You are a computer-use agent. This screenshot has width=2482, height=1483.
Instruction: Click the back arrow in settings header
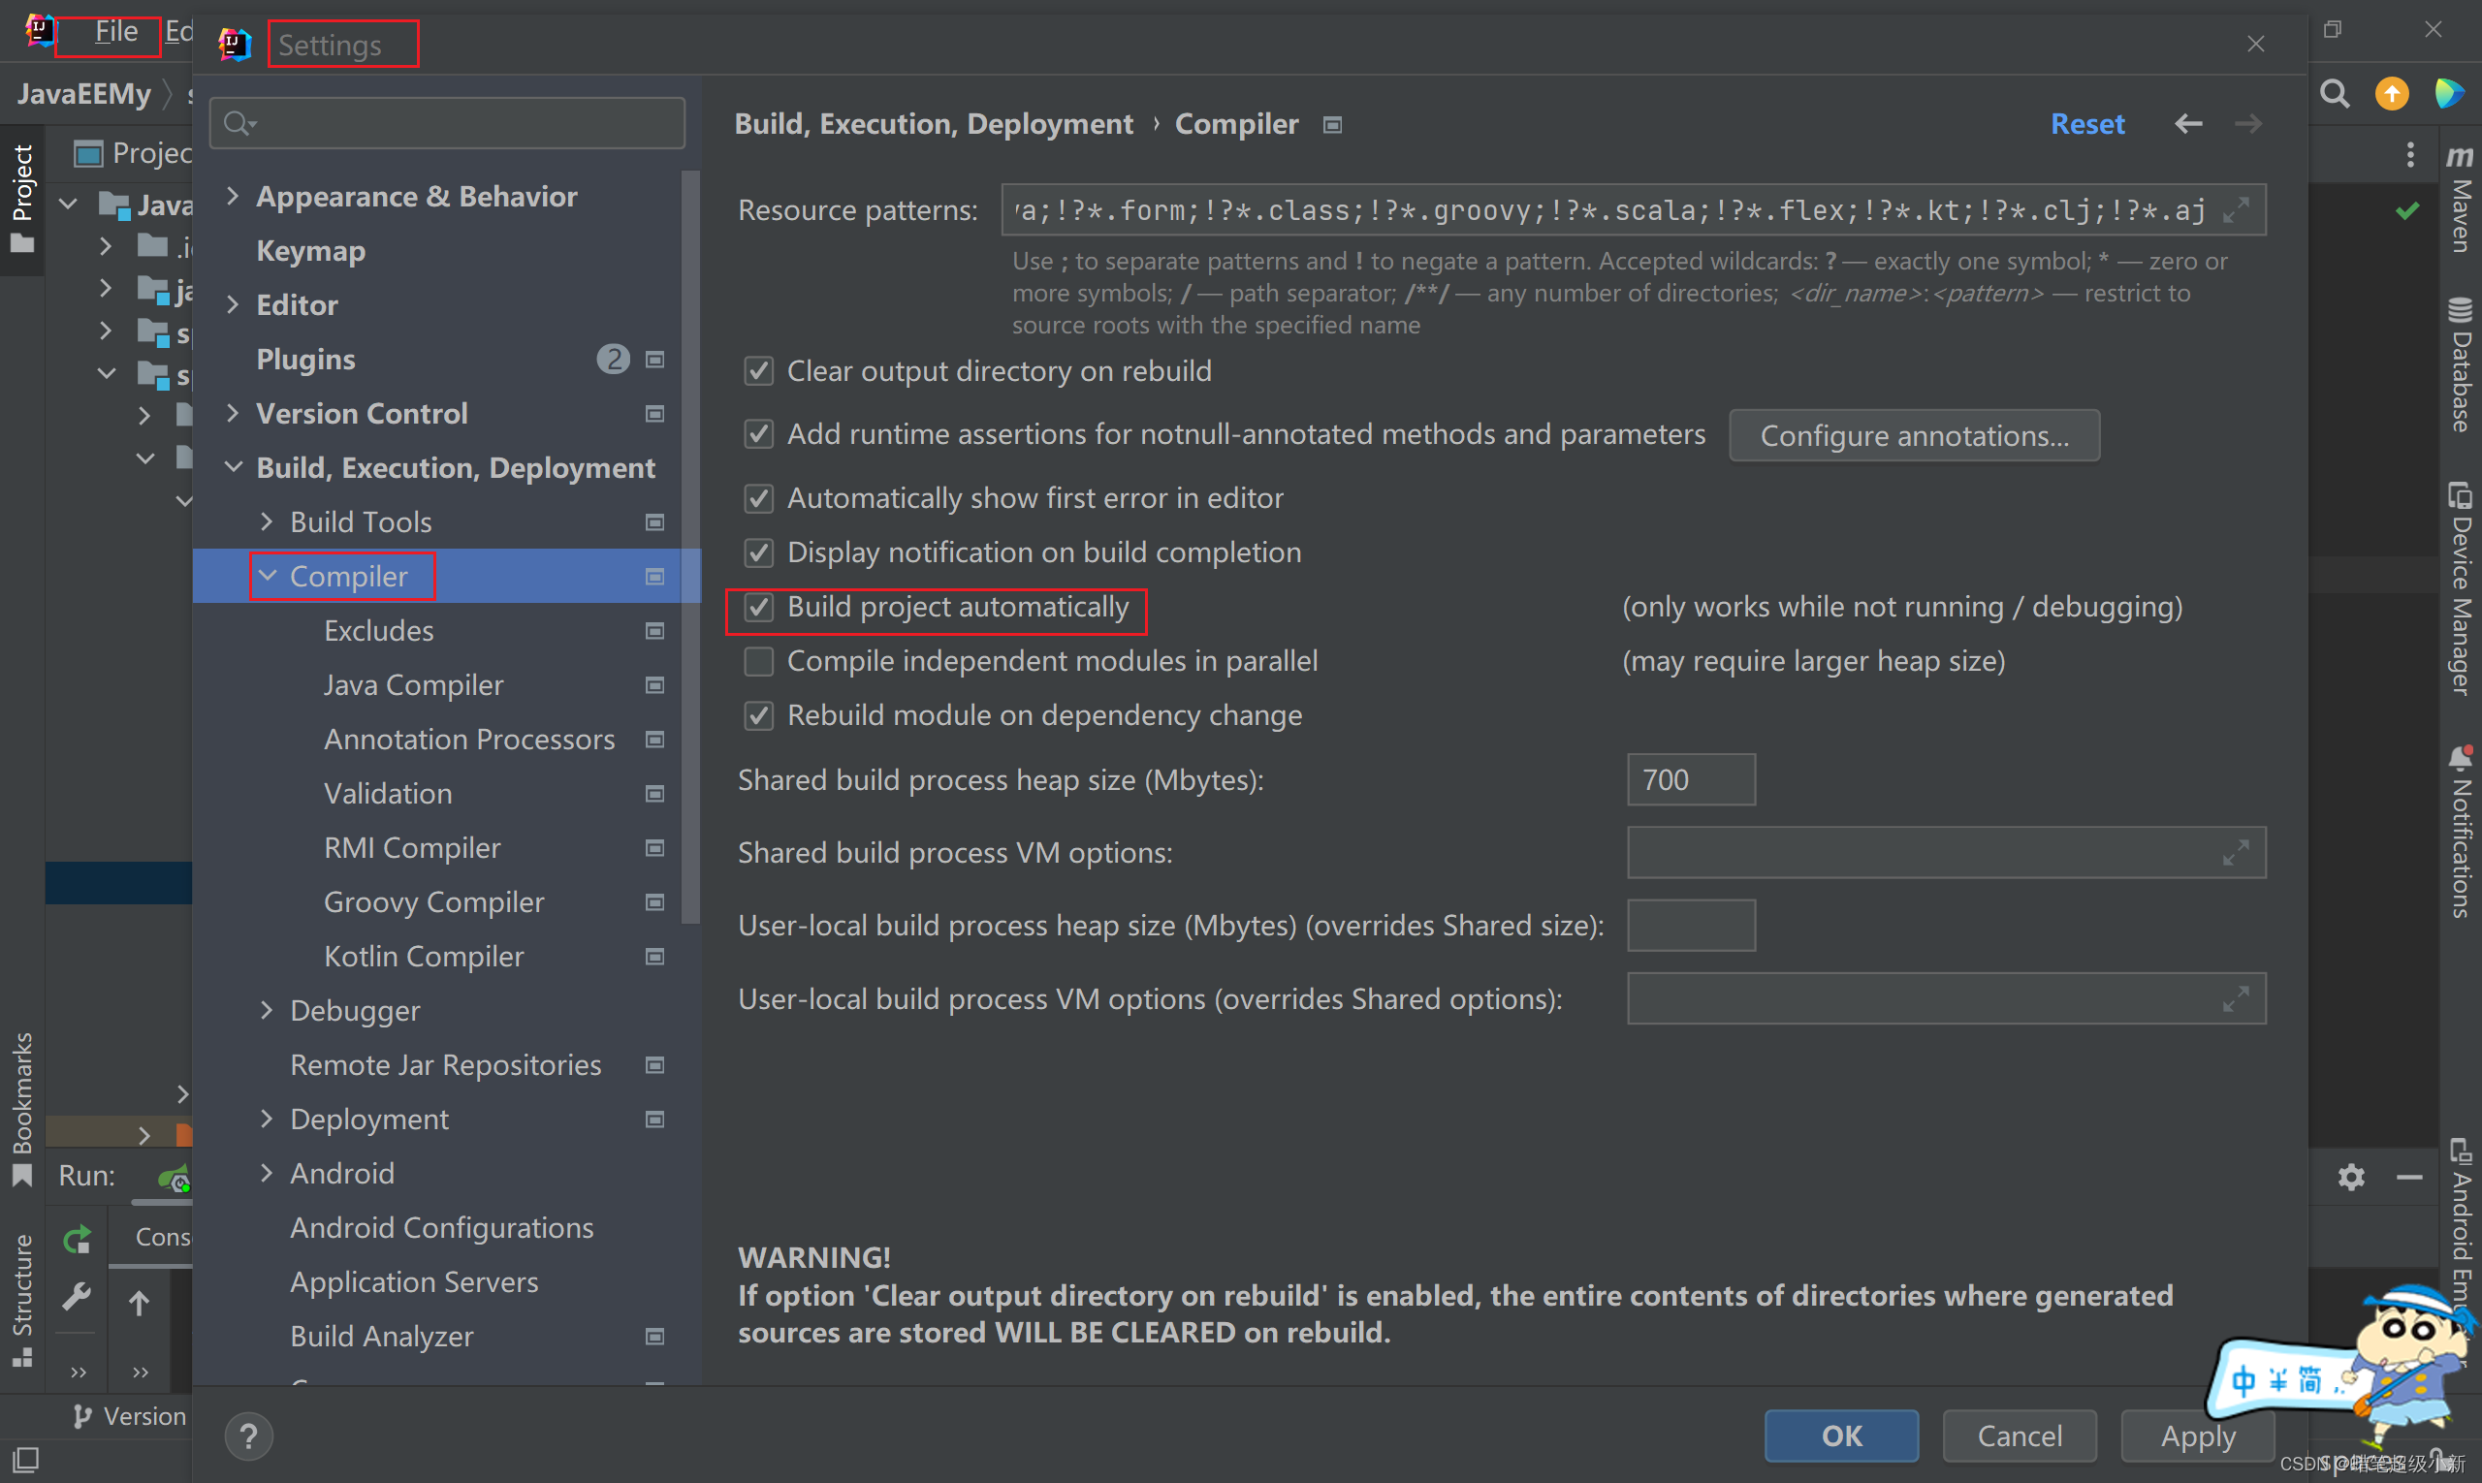(2188, 123)
